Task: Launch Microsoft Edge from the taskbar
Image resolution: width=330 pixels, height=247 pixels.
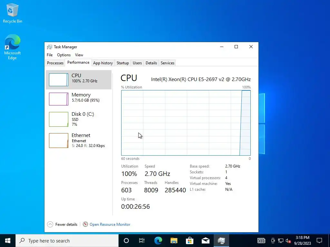Action: pyautogui.click(x=158, y=241)
